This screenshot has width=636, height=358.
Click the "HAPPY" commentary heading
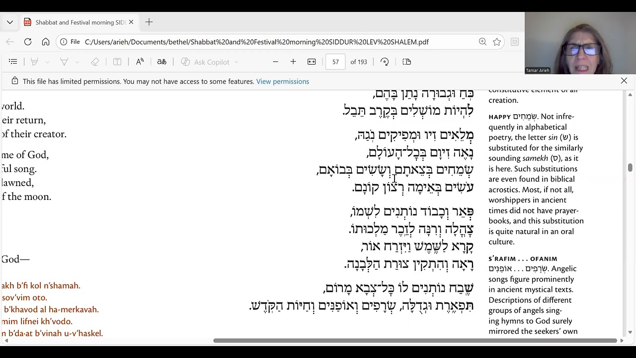click(x=499, y=117)
